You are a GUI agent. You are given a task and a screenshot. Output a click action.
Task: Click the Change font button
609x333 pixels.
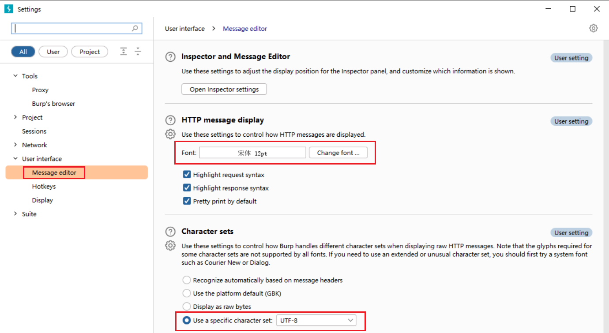tap(338, 153)
